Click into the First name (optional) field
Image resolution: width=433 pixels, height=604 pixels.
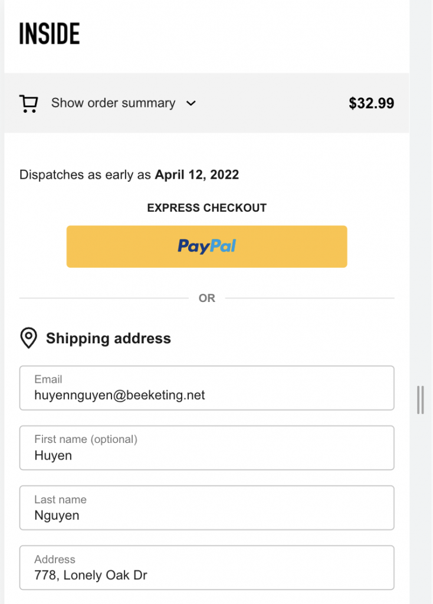pyautogui.click(x=207, y=448)
